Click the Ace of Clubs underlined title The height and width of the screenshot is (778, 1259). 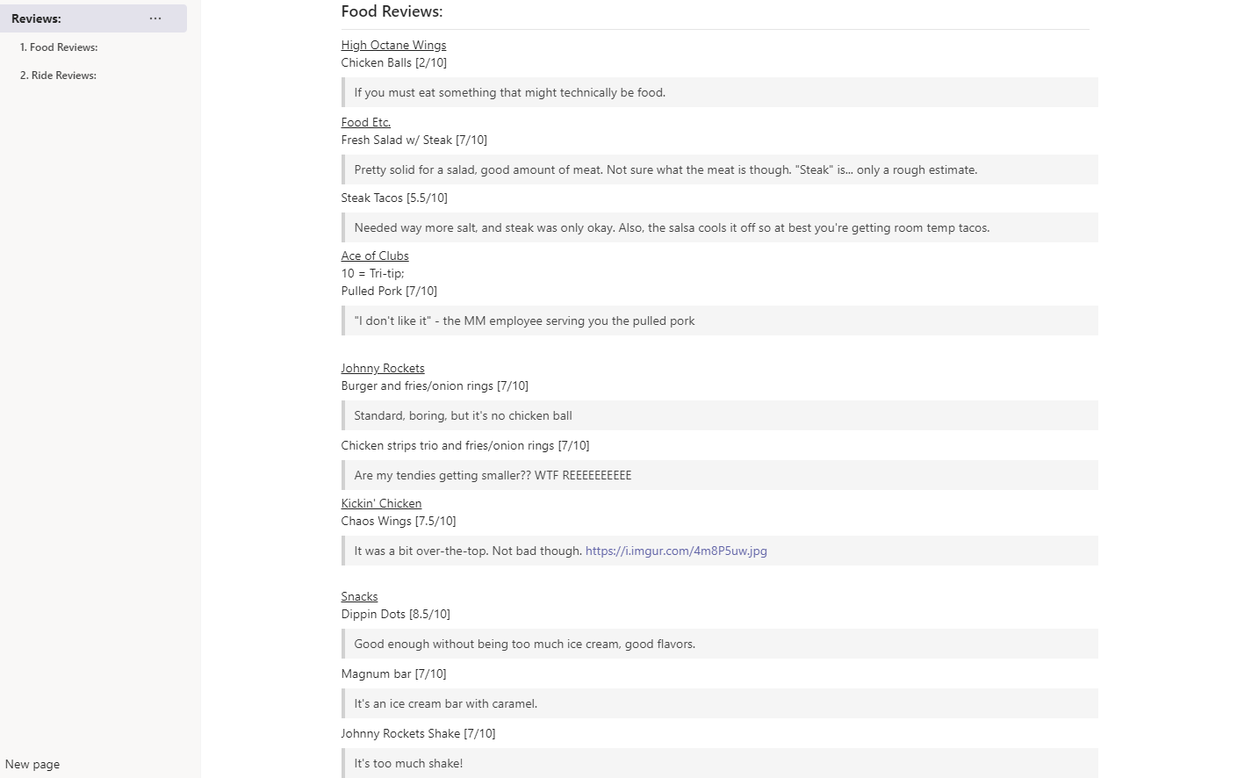pyautogui.click(x=375, y=256)
